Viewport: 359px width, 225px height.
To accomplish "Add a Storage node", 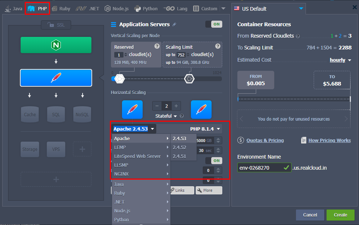I will [30, 149].
